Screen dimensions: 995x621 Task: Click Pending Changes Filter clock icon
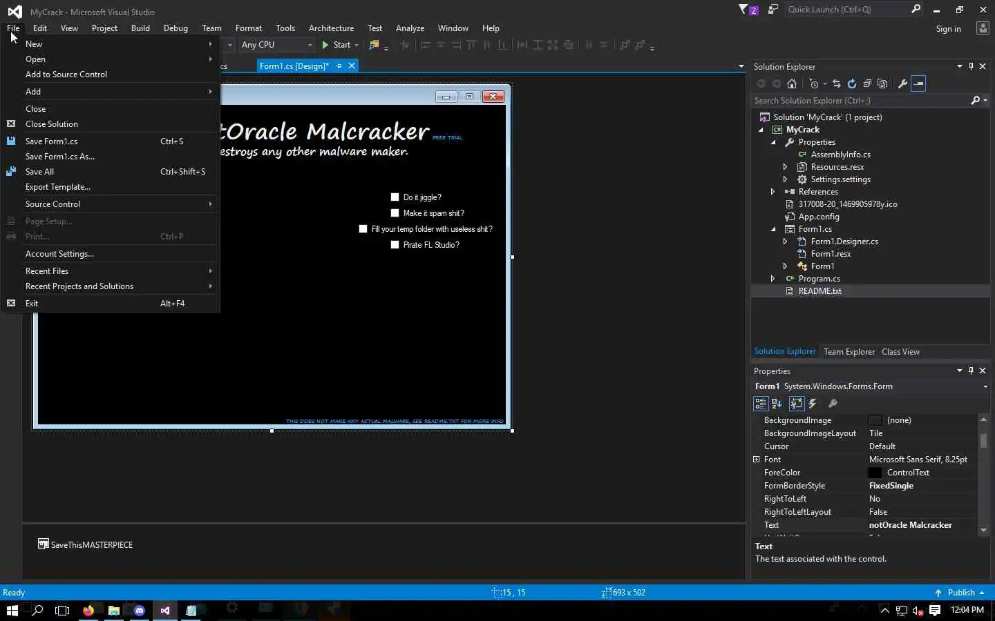(x=814, y=83)
